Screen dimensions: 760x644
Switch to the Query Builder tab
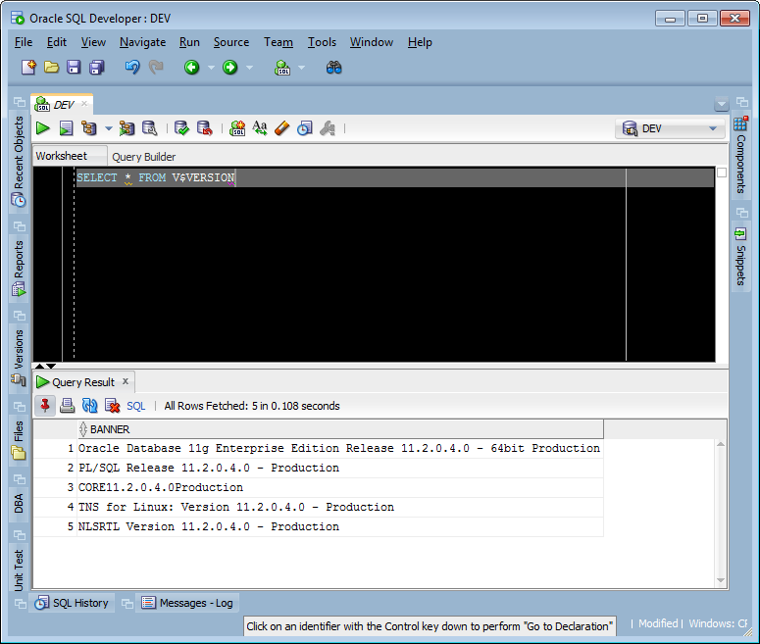(x=144, y=157)
